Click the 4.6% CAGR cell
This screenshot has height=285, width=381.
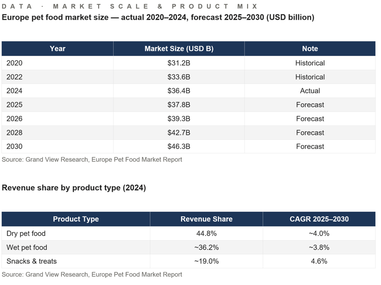(x=319, y=261)
